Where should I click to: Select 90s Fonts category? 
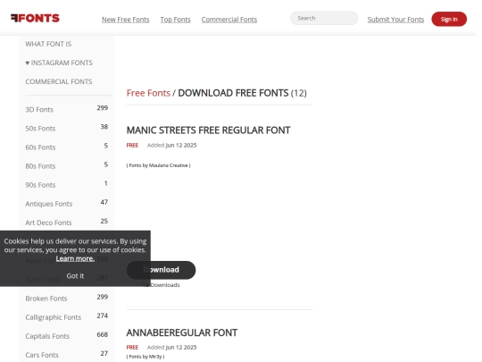[x=40, y=185]
